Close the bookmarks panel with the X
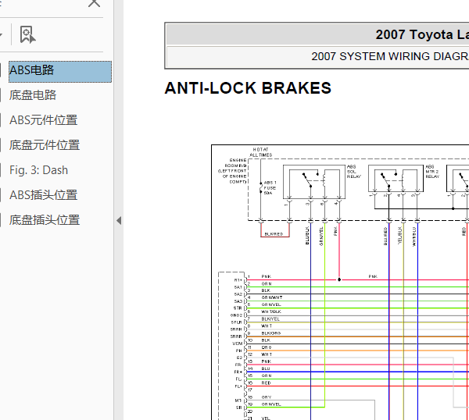Viewport: 469px width, 420px height. pyautogui.click(x=95, y=3)
